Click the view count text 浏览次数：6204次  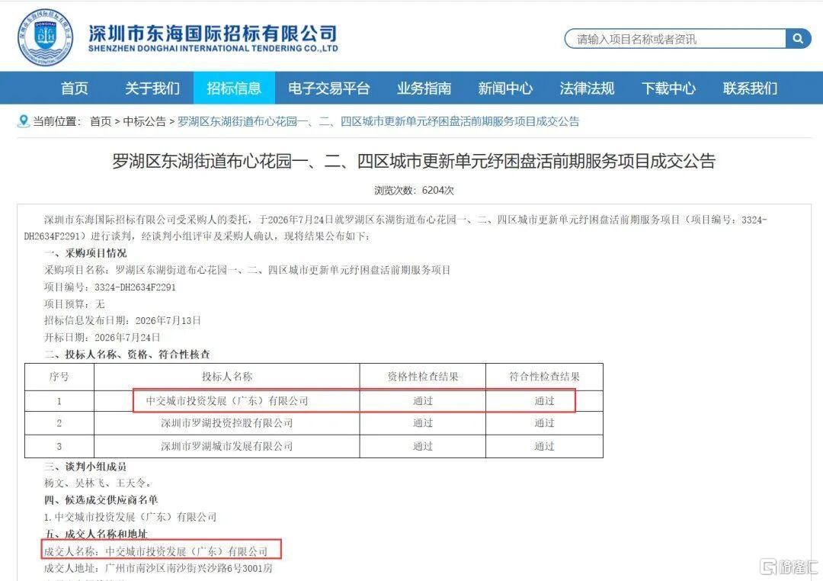point(414,190)
